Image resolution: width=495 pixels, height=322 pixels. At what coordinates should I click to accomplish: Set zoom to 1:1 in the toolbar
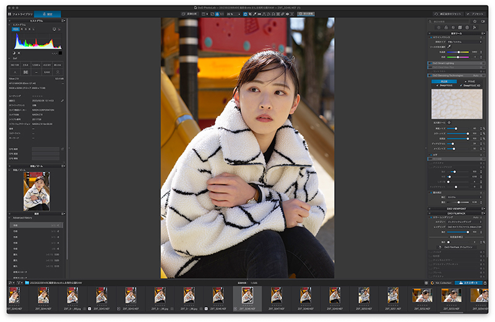coord(222,14)
